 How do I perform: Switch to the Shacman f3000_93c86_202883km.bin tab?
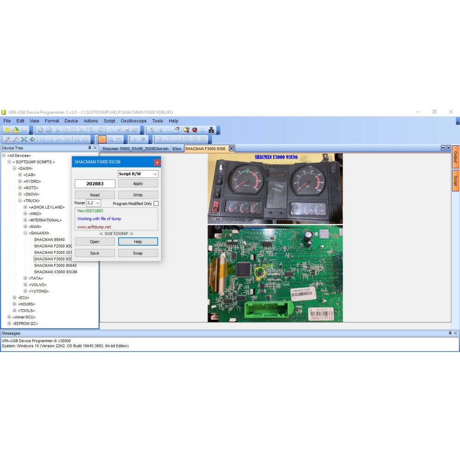[x=135, y=149]
